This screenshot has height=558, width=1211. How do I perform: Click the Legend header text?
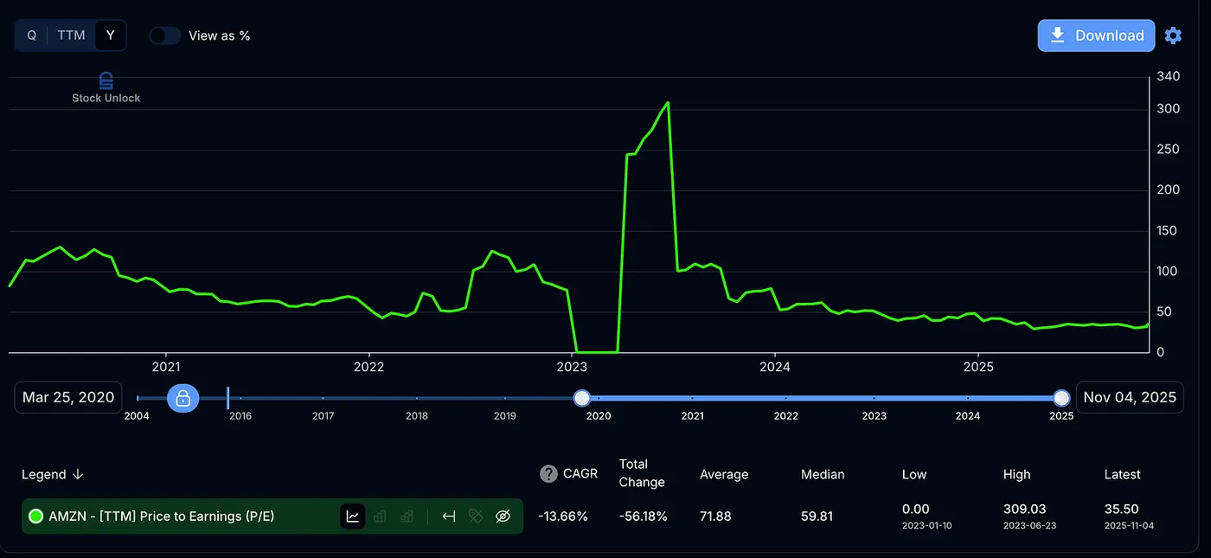point(44,474)
